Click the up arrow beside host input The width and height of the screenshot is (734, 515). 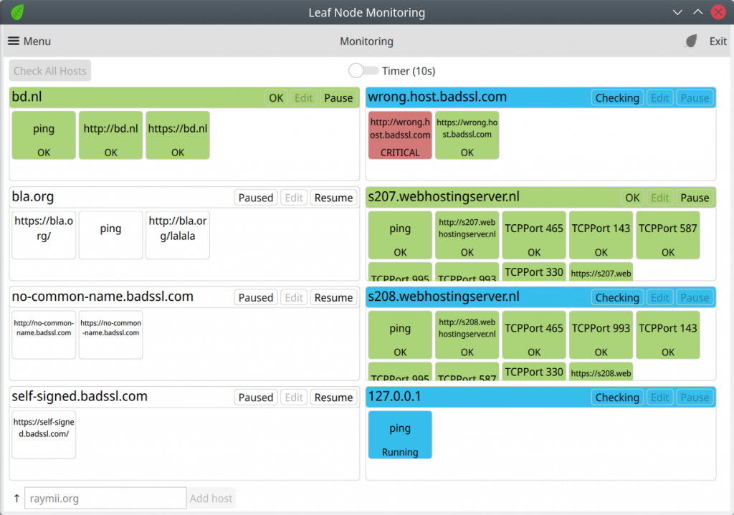click(x=16, y=498)
